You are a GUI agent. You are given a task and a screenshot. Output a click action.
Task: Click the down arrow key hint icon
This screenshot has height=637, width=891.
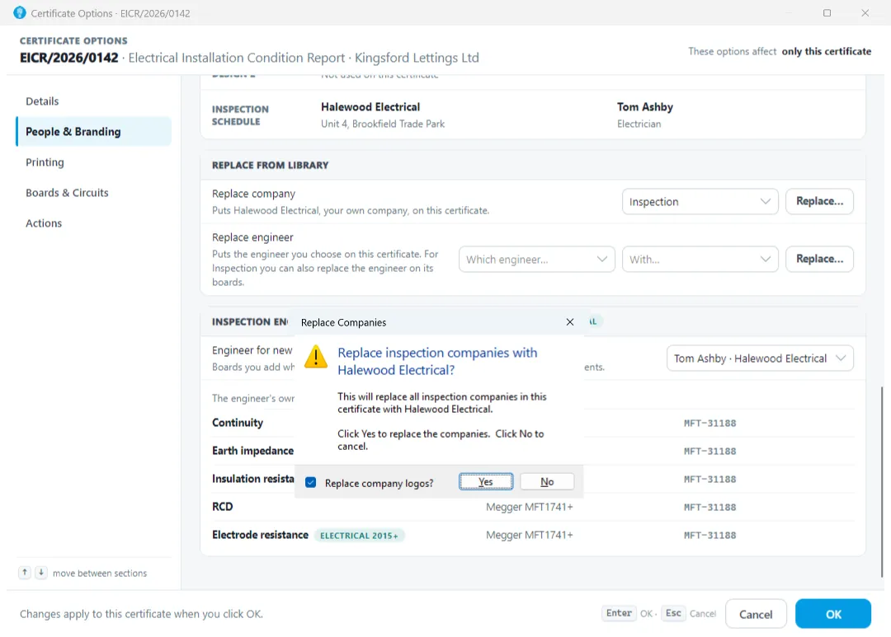tap(41, 572)
